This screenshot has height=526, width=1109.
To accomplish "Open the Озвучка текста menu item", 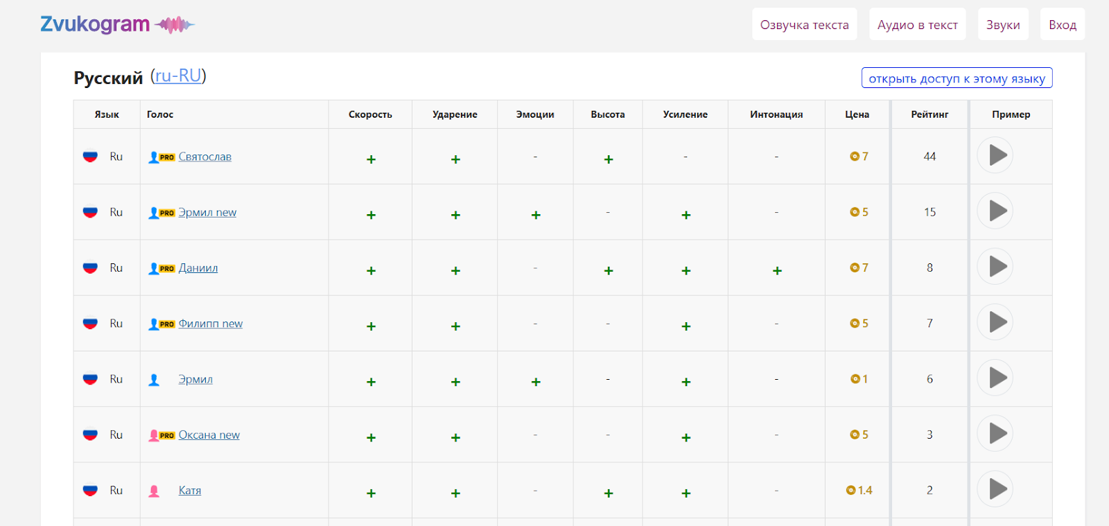I will click(804, 25).
